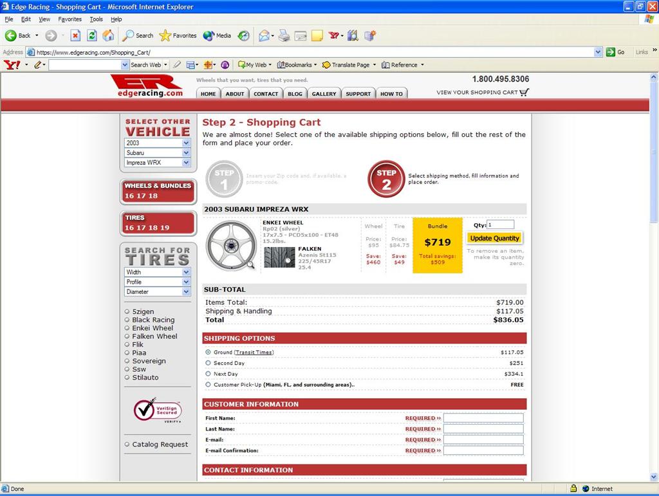Image resolution: width=659 pixels, height=496 pixels.
Task: Expand the tire Width dropdown
Action: [158, 272]
